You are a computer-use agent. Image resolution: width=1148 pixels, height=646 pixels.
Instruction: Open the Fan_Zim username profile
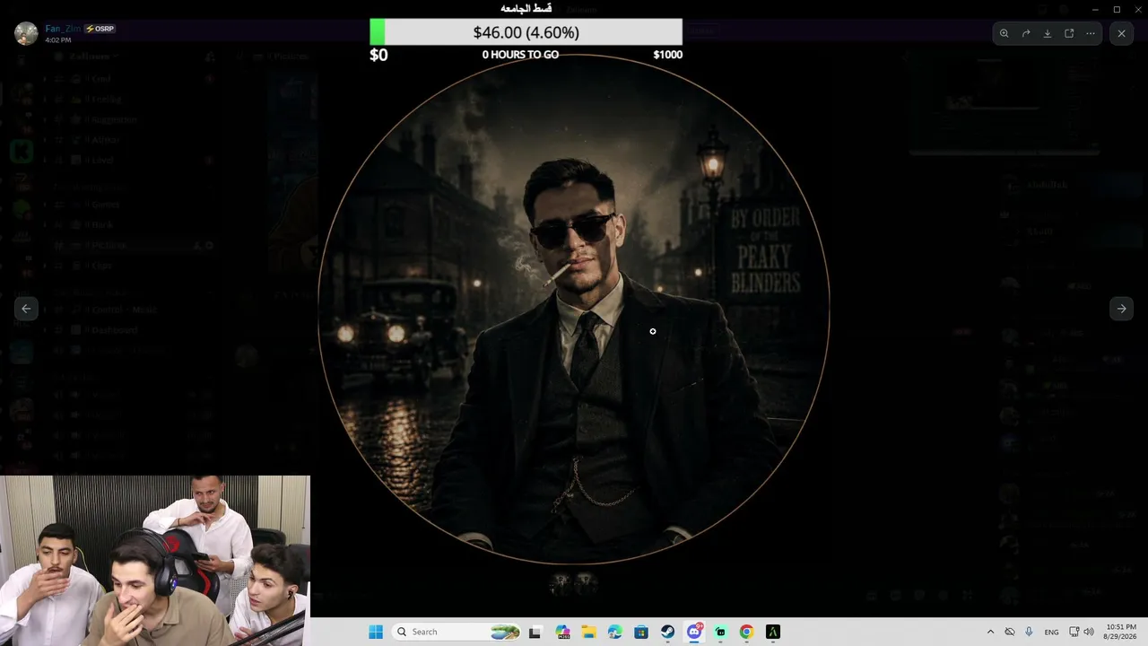tap(63, 29)
